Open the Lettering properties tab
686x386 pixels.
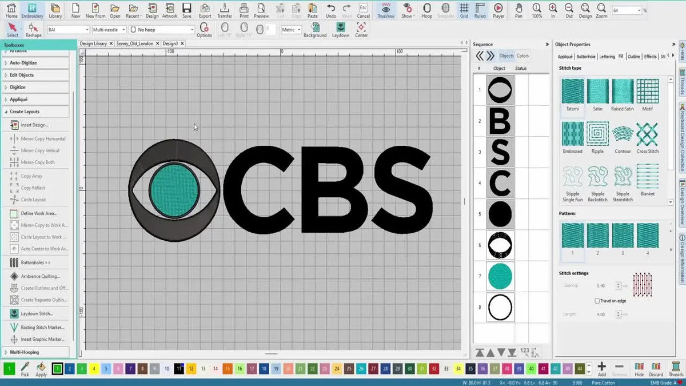point(607,57)
